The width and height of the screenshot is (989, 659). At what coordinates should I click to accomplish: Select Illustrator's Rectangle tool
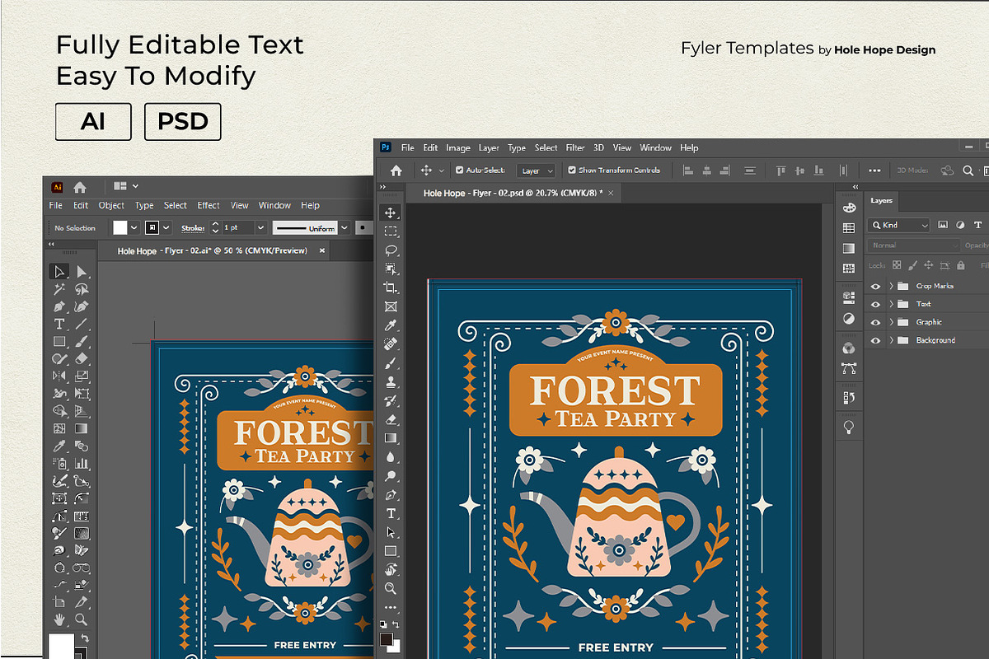click(59, 341)
